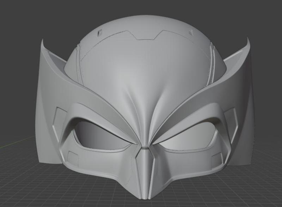Screen dimensions: 282x207
Task: Select the mask's central nose ridge
Action: pyautogui.click(x=145, y=173)
